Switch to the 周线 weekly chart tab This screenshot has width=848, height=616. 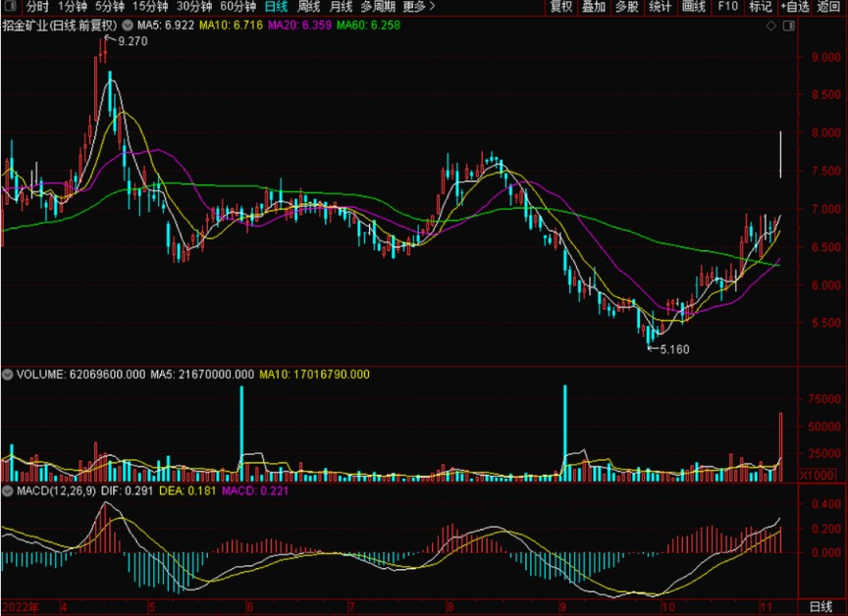coord(309,7)
